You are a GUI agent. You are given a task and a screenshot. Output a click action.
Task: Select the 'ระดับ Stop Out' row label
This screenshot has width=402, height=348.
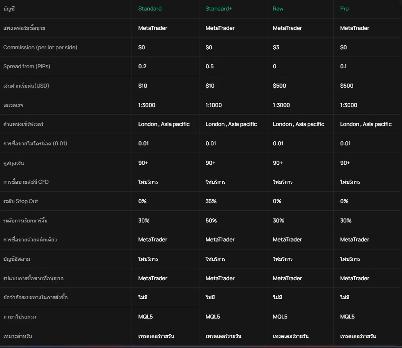(x=21, y=201)
